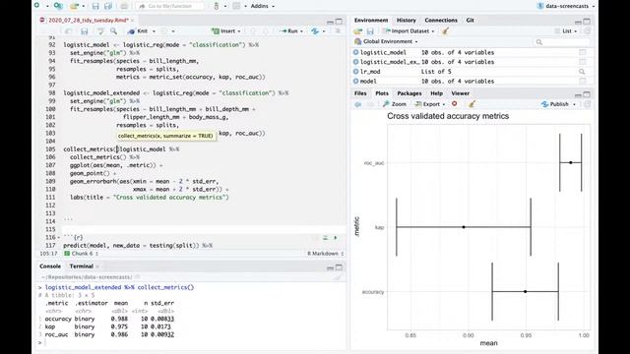Click the spell check icon in editor

(100, 30)
